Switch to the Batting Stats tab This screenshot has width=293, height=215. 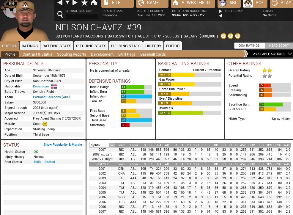click(57, 46)
